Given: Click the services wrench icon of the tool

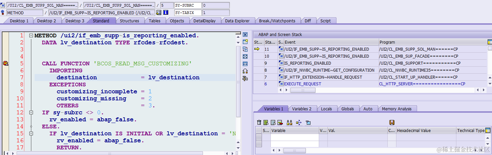Looking at the screenshot, I should pyautogui.click(x=245, y=78).
